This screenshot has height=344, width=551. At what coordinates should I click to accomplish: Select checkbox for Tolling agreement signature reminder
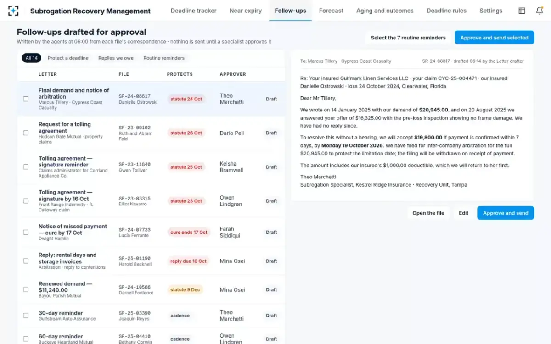click(26, 167)
